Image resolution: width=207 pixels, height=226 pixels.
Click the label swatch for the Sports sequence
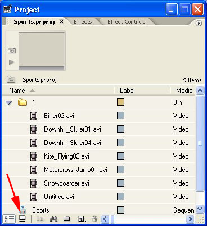point(120,210)
